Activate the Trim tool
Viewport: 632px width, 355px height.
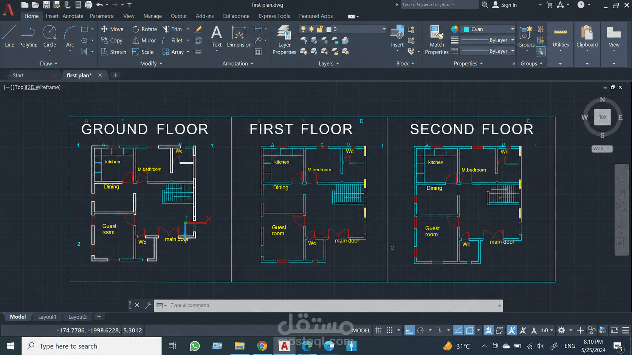click(x=172, y=29)
